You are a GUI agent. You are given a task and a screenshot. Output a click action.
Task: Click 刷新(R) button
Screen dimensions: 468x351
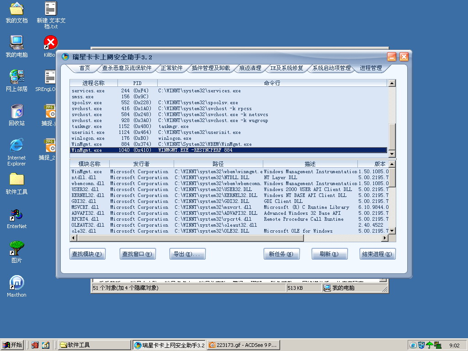[330, 254]
